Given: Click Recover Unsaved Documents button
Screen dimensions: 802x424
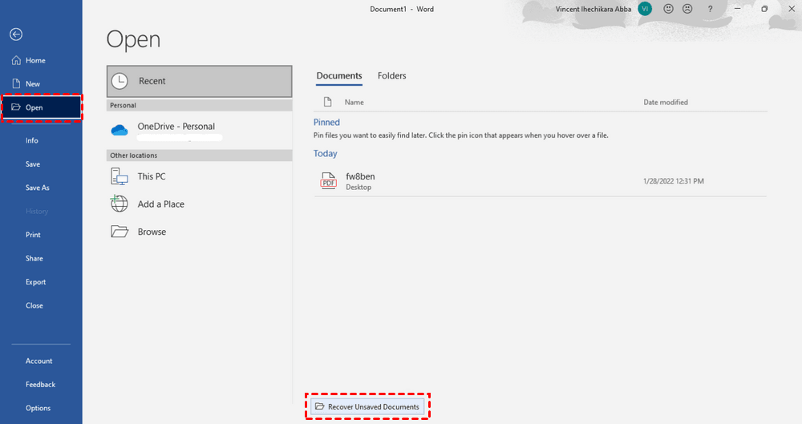Looking at the screenshot, I should [x=368, y=406].
